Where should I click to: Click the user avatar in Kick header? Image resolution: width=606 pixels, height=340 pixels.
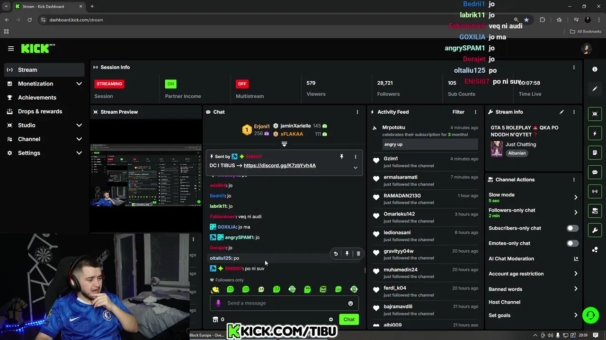tap(587, 48)
